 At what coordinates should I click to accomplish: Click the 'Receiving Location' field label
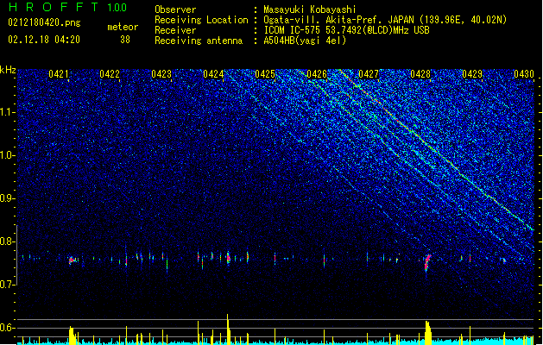pos(201,20)
